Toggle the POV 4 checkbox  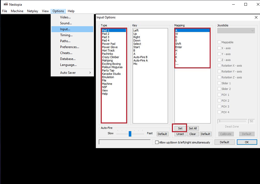coord(219,112)
